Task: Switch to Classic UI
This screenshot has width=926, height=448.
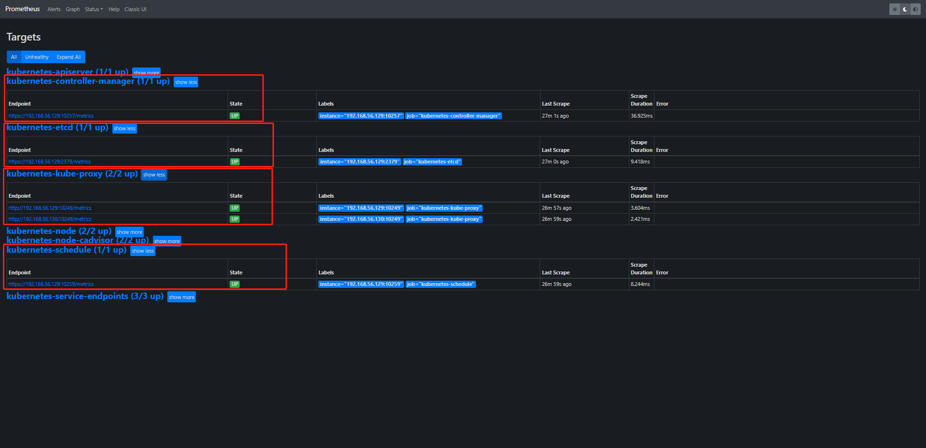Action: [x=136, y=9]
